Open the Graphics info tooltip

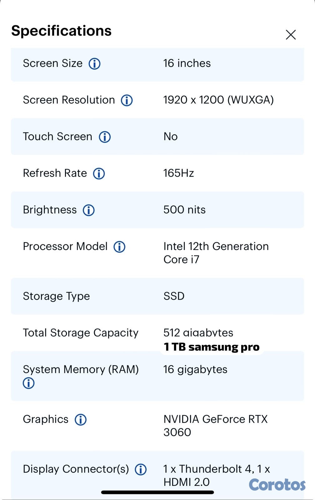[x=80, y=420]
